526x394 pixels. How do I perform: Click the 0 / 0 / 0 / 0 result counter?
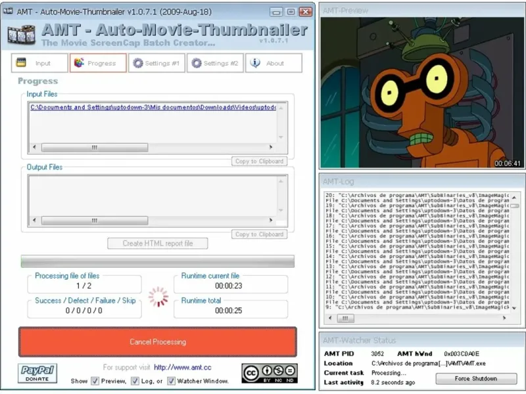(x=84, y=311)
